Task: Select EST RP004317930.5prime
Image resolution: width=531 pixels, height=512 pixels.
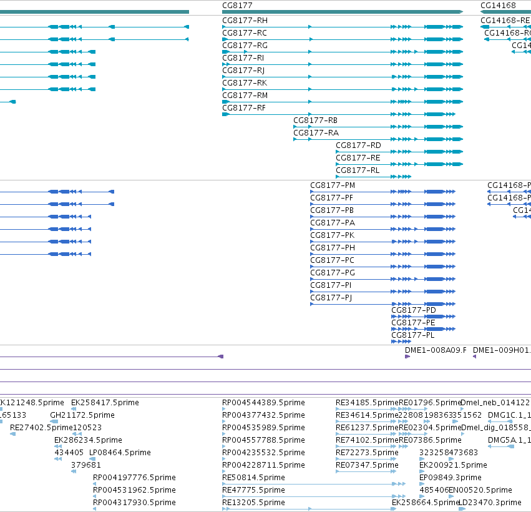Action: pyautogui.click(x=134, y=503)
